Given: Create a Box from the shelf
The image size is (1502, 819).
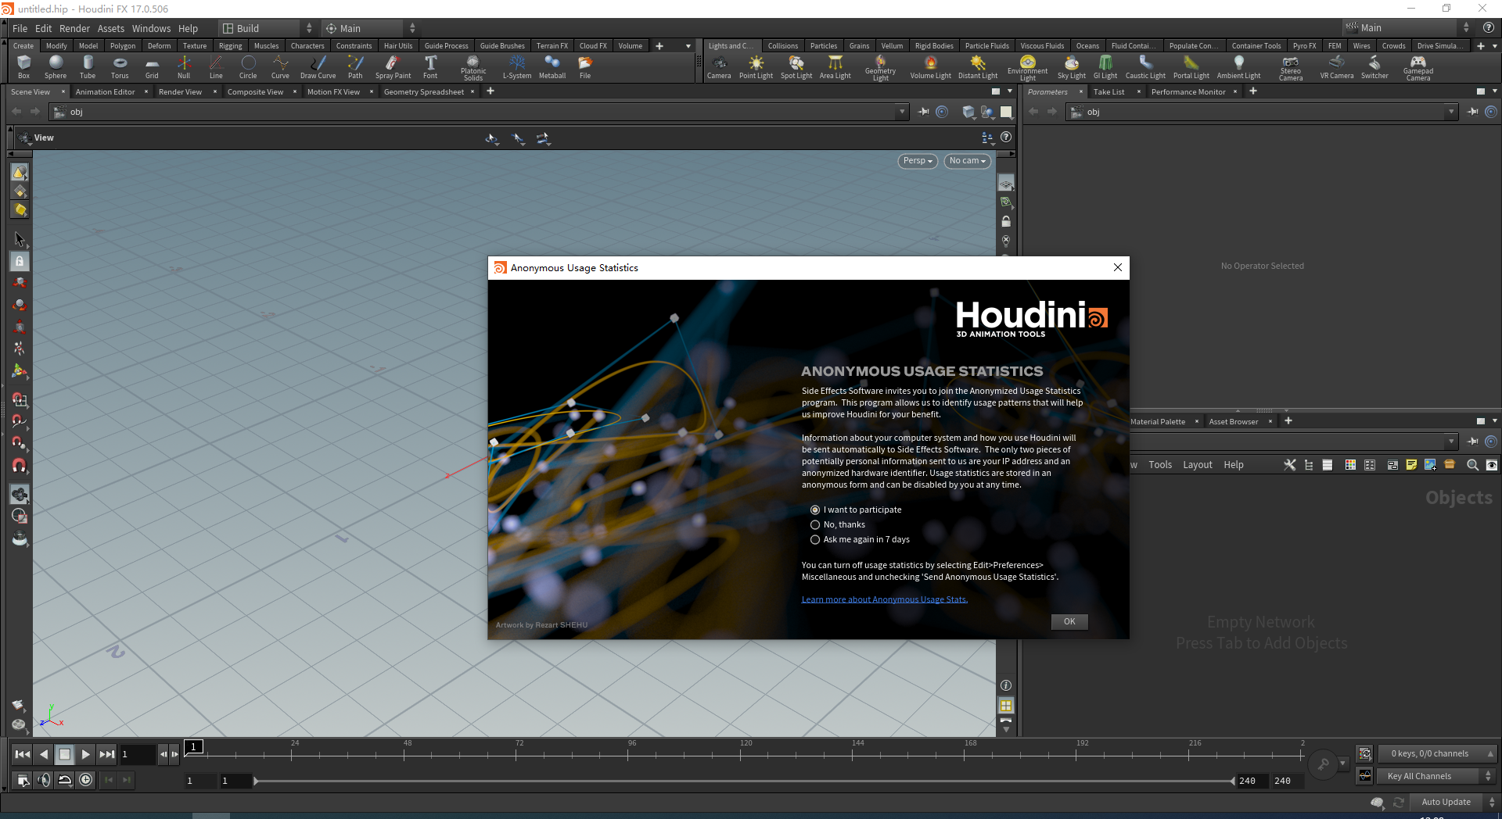Looking at the screenshot, I should [23, 67].
